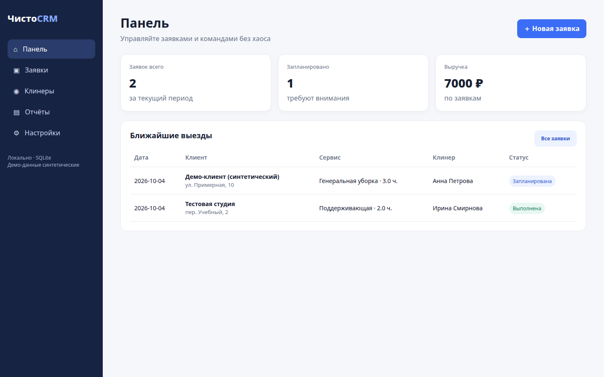Click the Статус column header

pos(519,158)
